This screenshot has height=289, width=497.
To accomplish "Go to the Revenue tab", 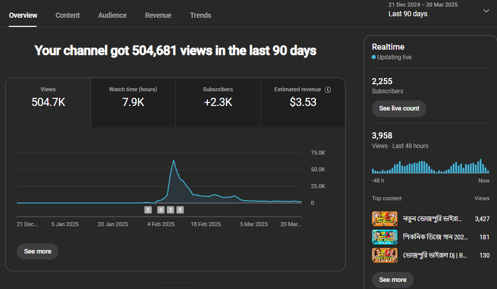I will [x=158, y=15].
